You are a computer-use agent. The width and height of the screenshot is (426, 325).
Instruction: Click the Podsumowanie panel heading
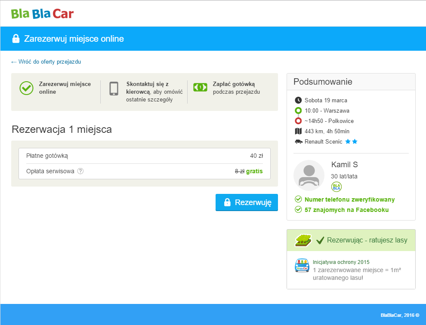[323, 82]
